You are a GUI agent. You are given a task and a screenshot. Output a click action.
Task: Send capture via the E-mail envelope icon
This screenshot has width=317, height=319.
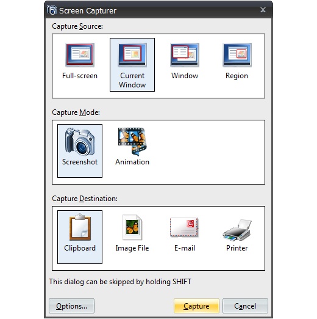click(x=184, y=227)
